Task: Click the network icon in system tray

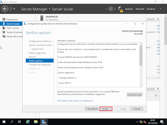Action: pyautogui.click(x=141, y=122)
